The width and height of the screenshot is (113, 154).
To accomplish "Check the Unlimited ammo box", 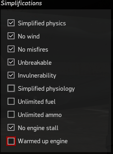I will pyautogui.click(x=11, y=114).
